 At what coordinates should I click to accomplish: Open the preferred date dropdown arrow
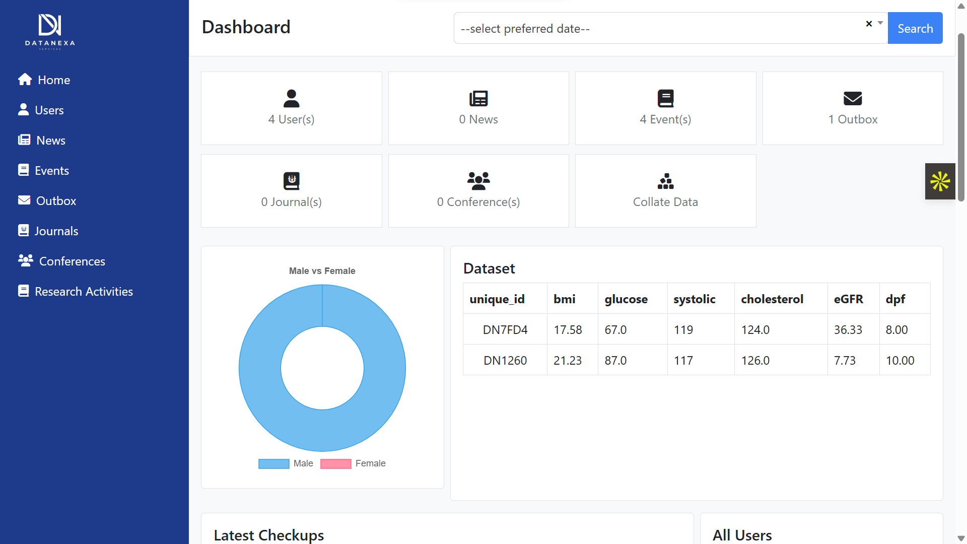coord(880,23)
